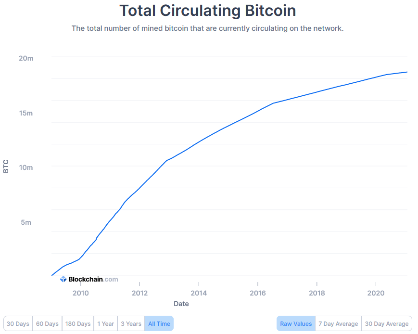This screenshot has height=334, width=418.
Task: Click the chart subtitle description text
Action: [x=208, y=28]
